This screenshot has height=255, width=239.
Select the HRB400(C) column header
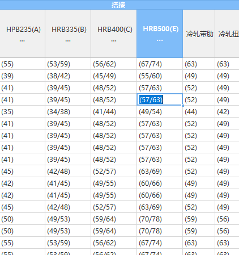click(x=114, y=34)
